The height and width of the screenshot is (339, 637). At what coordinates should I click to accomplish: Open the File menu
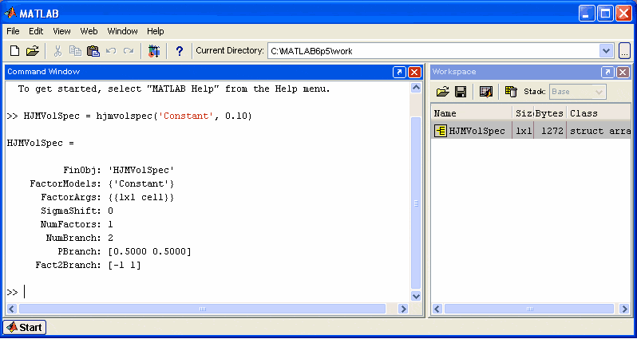pos(13,31)
